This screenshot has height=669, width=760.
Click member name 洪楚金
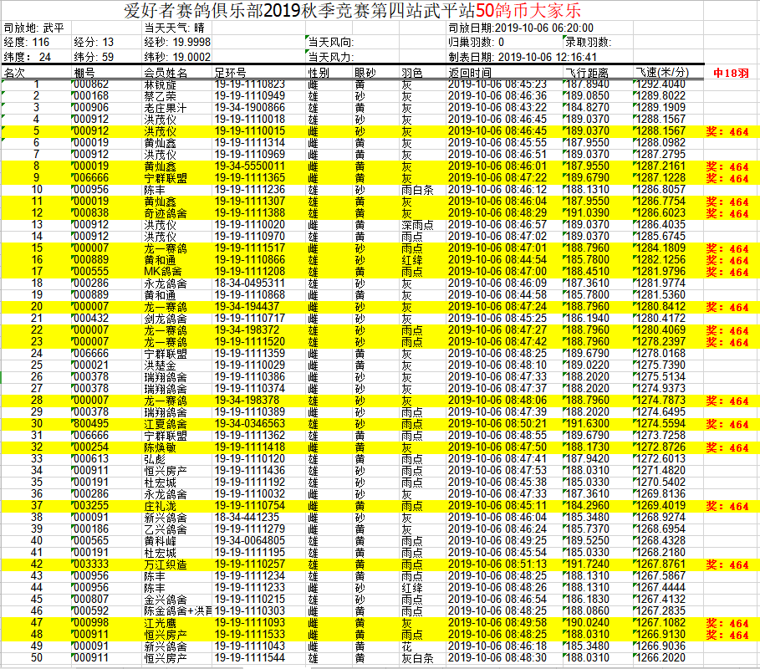(160, 365)
